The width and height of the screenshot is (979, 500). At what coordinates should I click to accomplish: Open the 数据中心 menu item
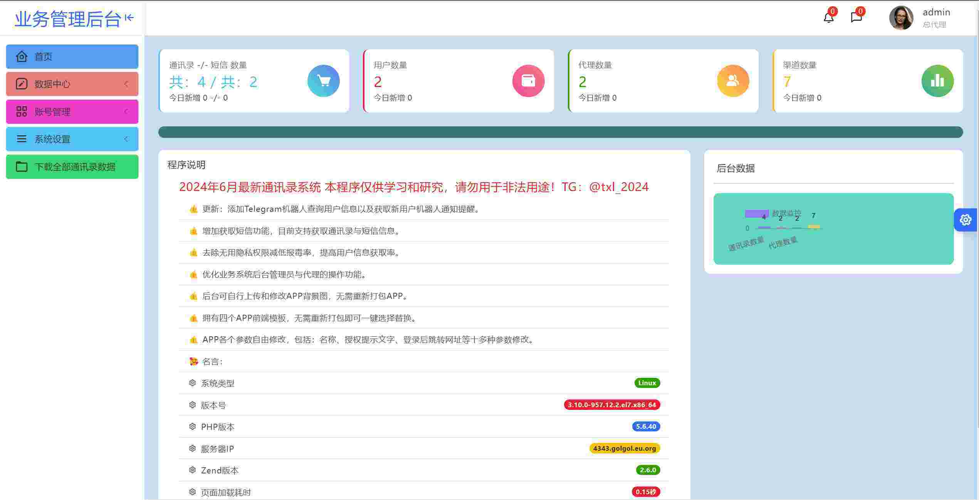(x=72, y=84)
